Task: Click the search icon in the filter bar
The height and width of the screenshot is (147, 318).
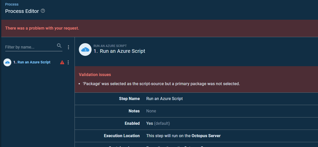Action: tap(59, 46)
